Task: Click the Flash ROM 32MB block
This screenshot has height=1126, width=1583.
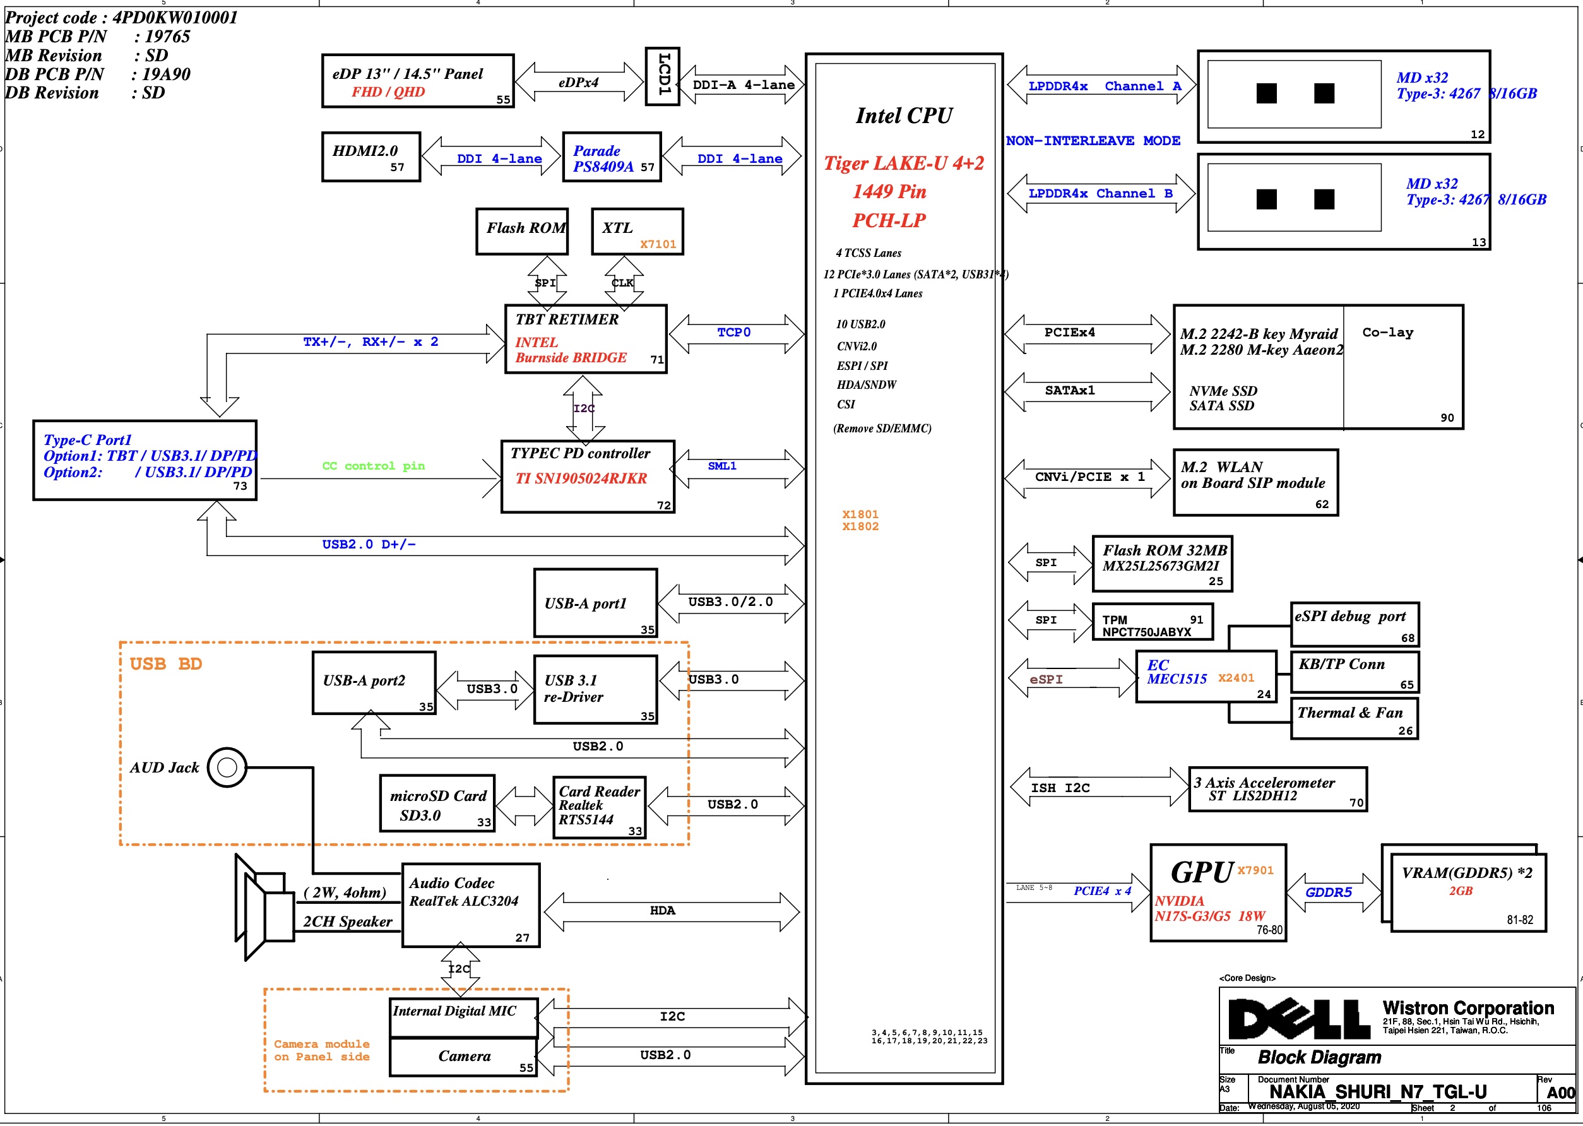Action: pos(1162,564)
